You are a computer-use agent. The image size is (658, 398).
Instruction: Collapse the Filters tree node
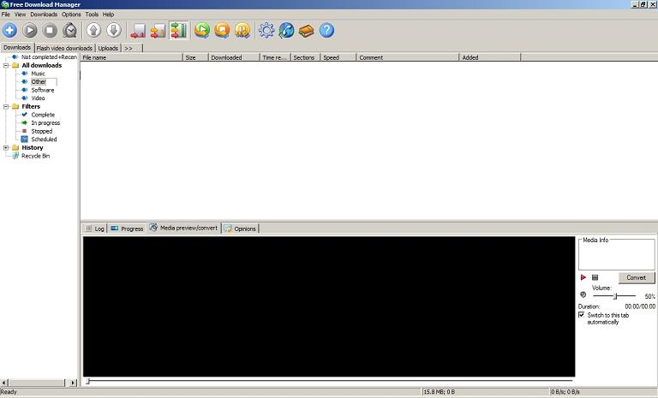(x=6, y=106)
